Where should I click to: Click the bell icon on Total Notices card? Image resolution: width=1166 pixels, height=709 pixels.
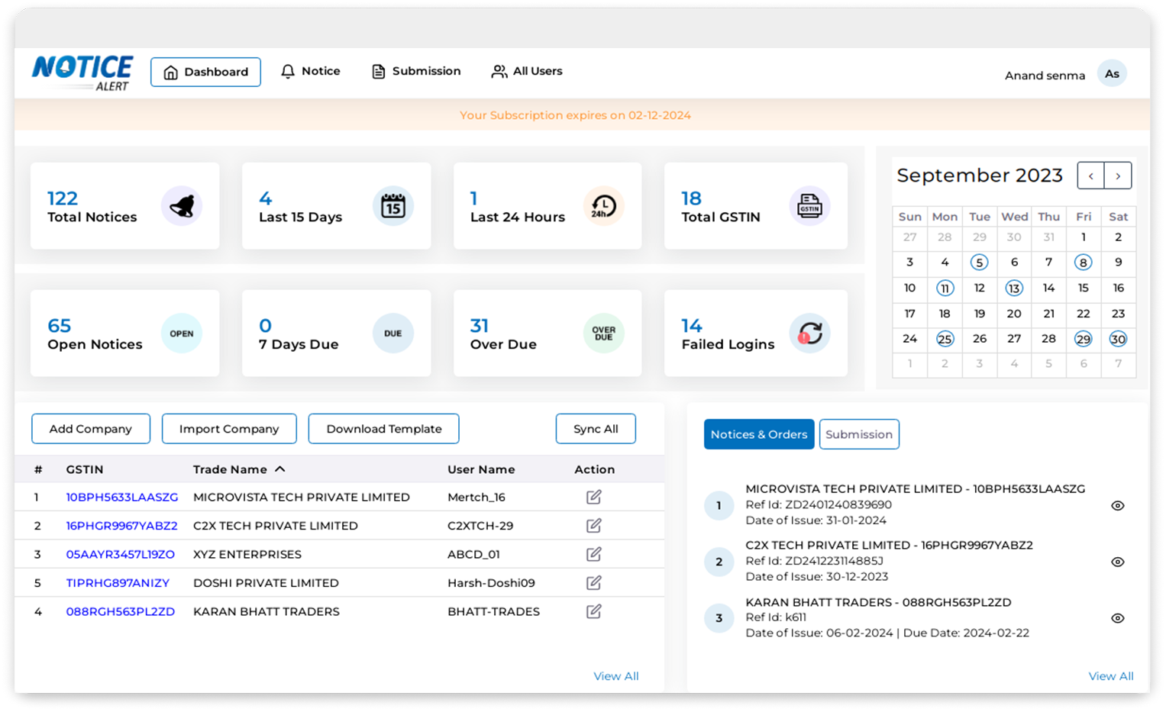182,206
